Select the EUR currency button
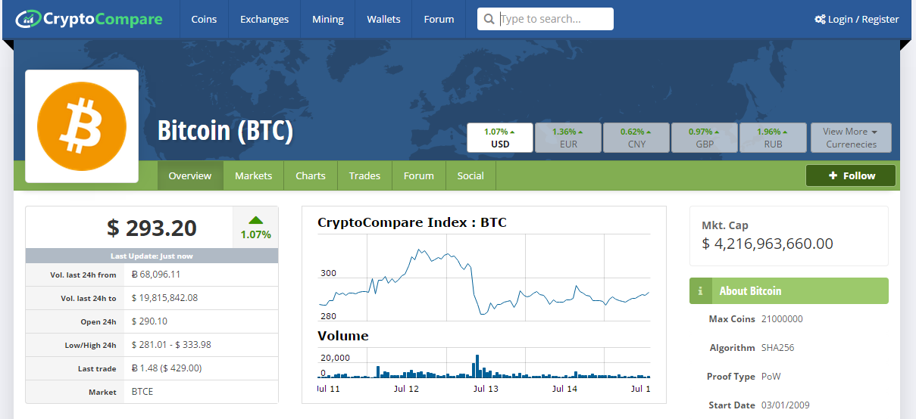The height and width of the screenshot is (419, 916). pos(568,138)
